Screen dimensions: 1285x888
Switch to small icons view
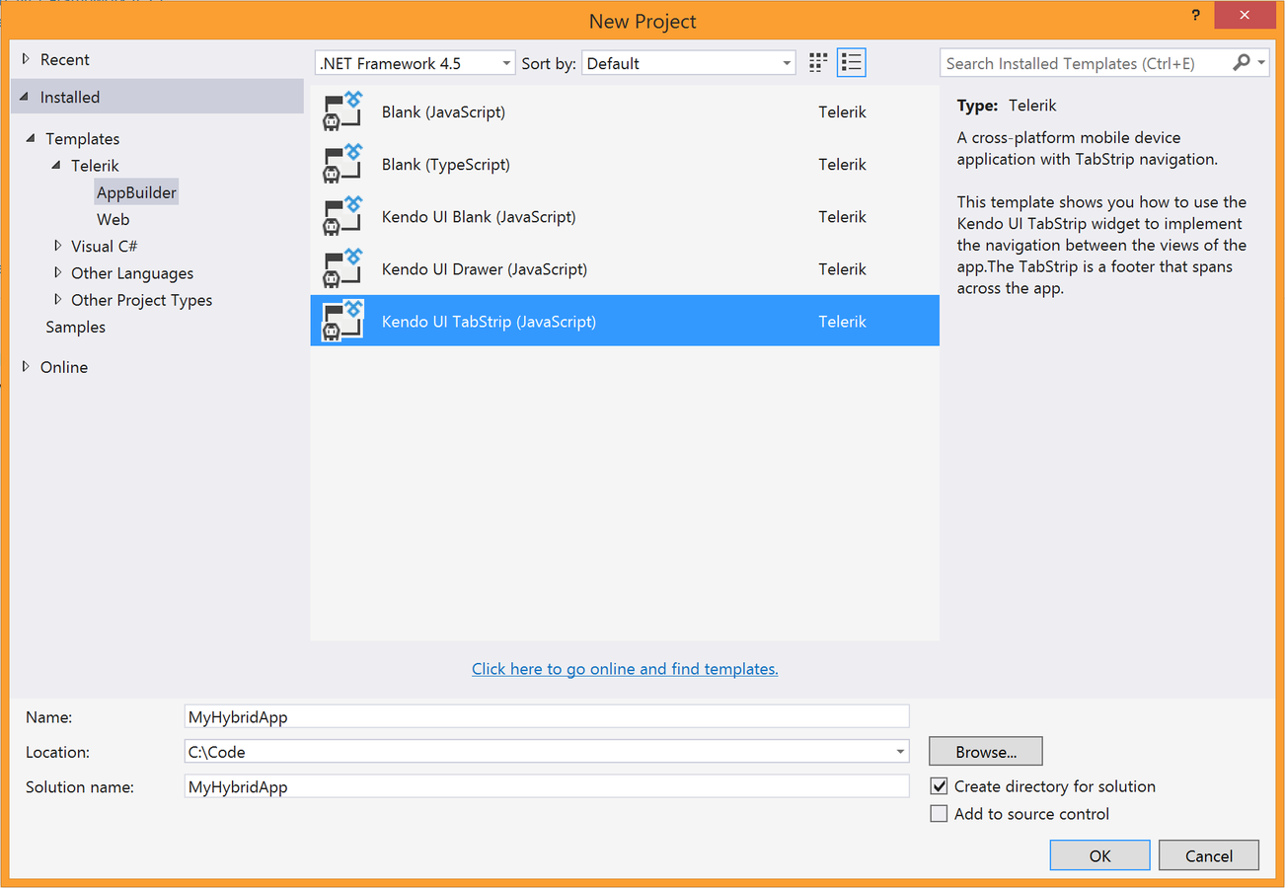pos(818,63)
